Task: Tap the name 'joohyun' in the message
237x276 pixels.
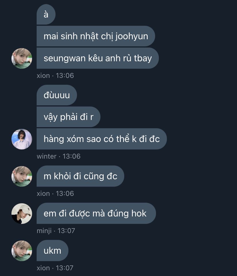Action: (132, 37)
